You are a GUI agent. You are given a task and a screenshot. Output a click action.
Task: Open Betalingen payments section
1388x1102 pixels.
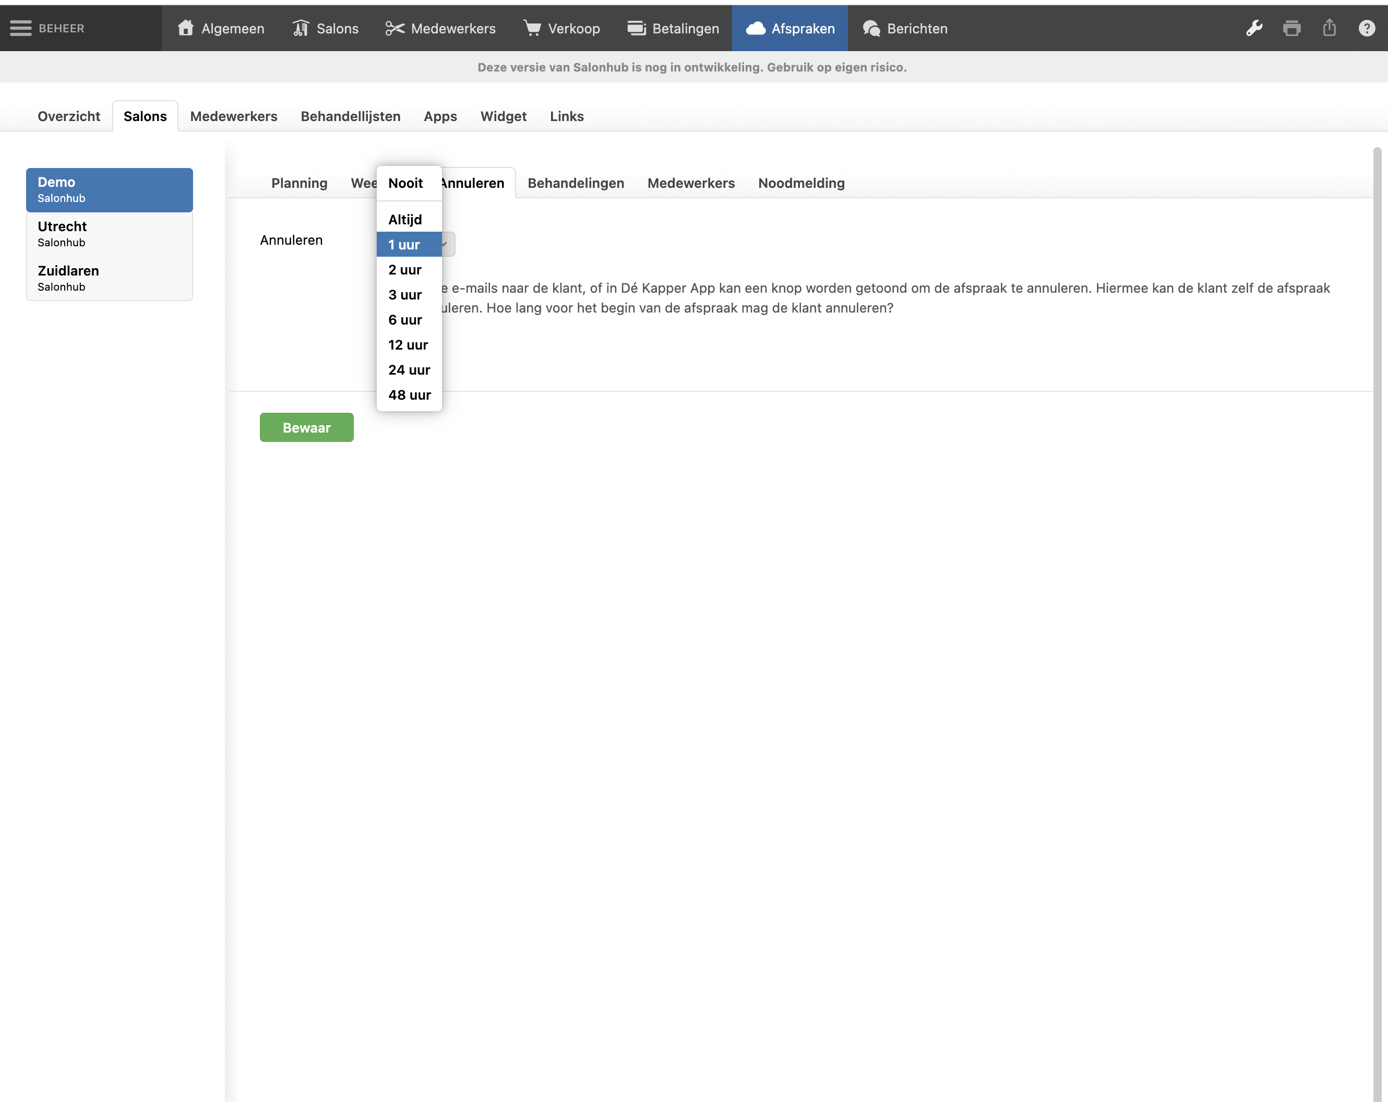(673, 28)
